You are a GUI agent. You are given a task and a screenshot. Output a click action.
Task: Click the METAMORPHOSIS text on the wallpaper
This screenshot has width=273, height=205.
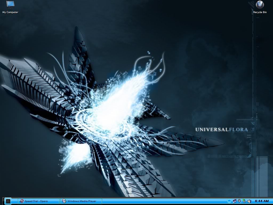[234, 156]
